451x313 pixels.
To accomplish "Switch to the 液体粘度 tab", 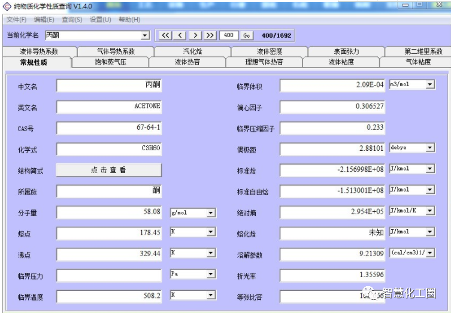I will (341, 62).
